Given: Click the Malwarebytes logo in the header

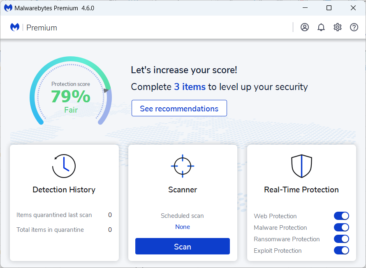Looking at the screenshot, I should 15,28.
